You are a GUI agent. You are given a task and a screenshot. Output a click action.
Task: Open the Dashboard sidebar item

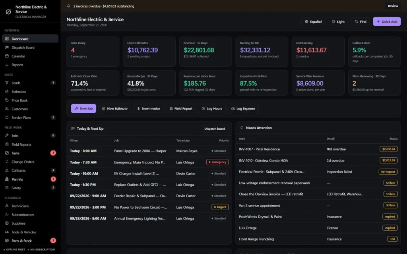click(30, 38)
